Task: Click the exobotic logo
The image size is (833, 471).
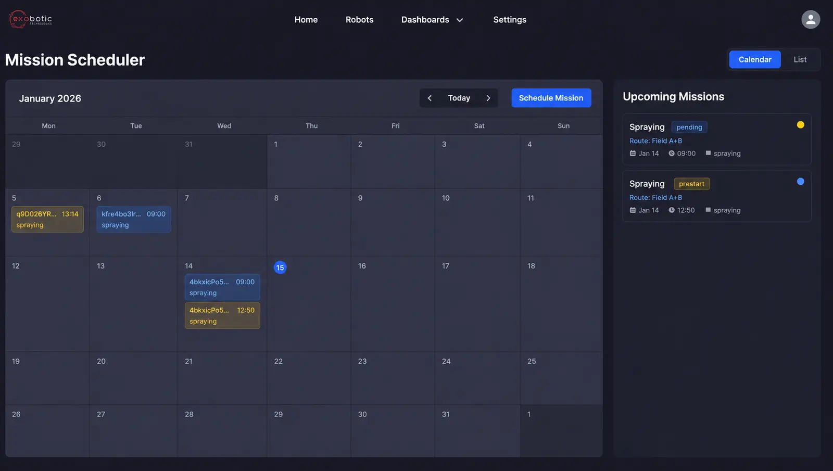Action: pos(31,19)
